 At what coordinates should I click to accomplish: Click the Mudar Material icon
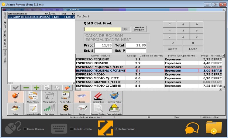[x=33, y=97]
